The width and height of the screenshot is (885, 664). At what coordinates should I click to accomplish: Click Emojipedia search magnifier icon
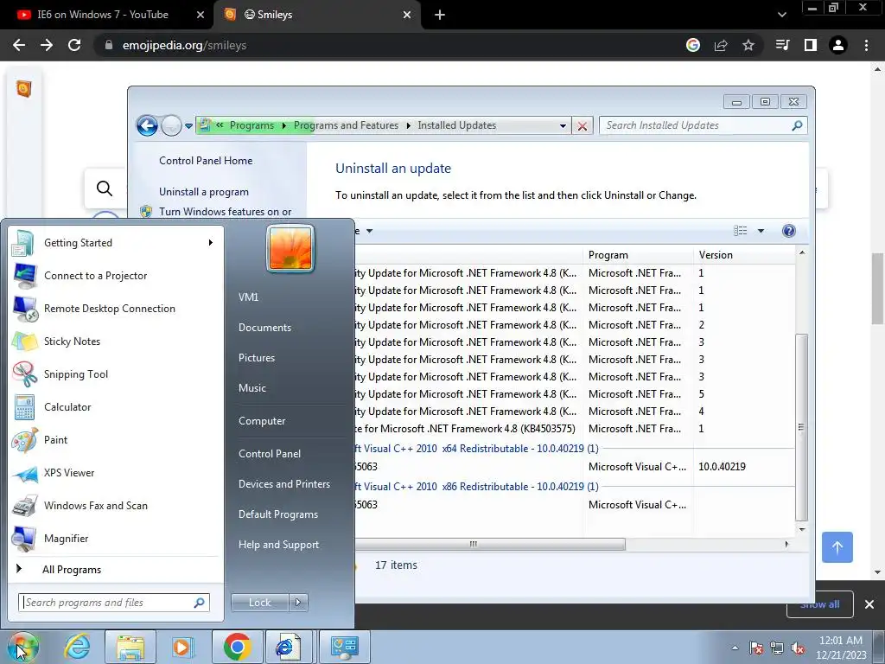[105, 188]
